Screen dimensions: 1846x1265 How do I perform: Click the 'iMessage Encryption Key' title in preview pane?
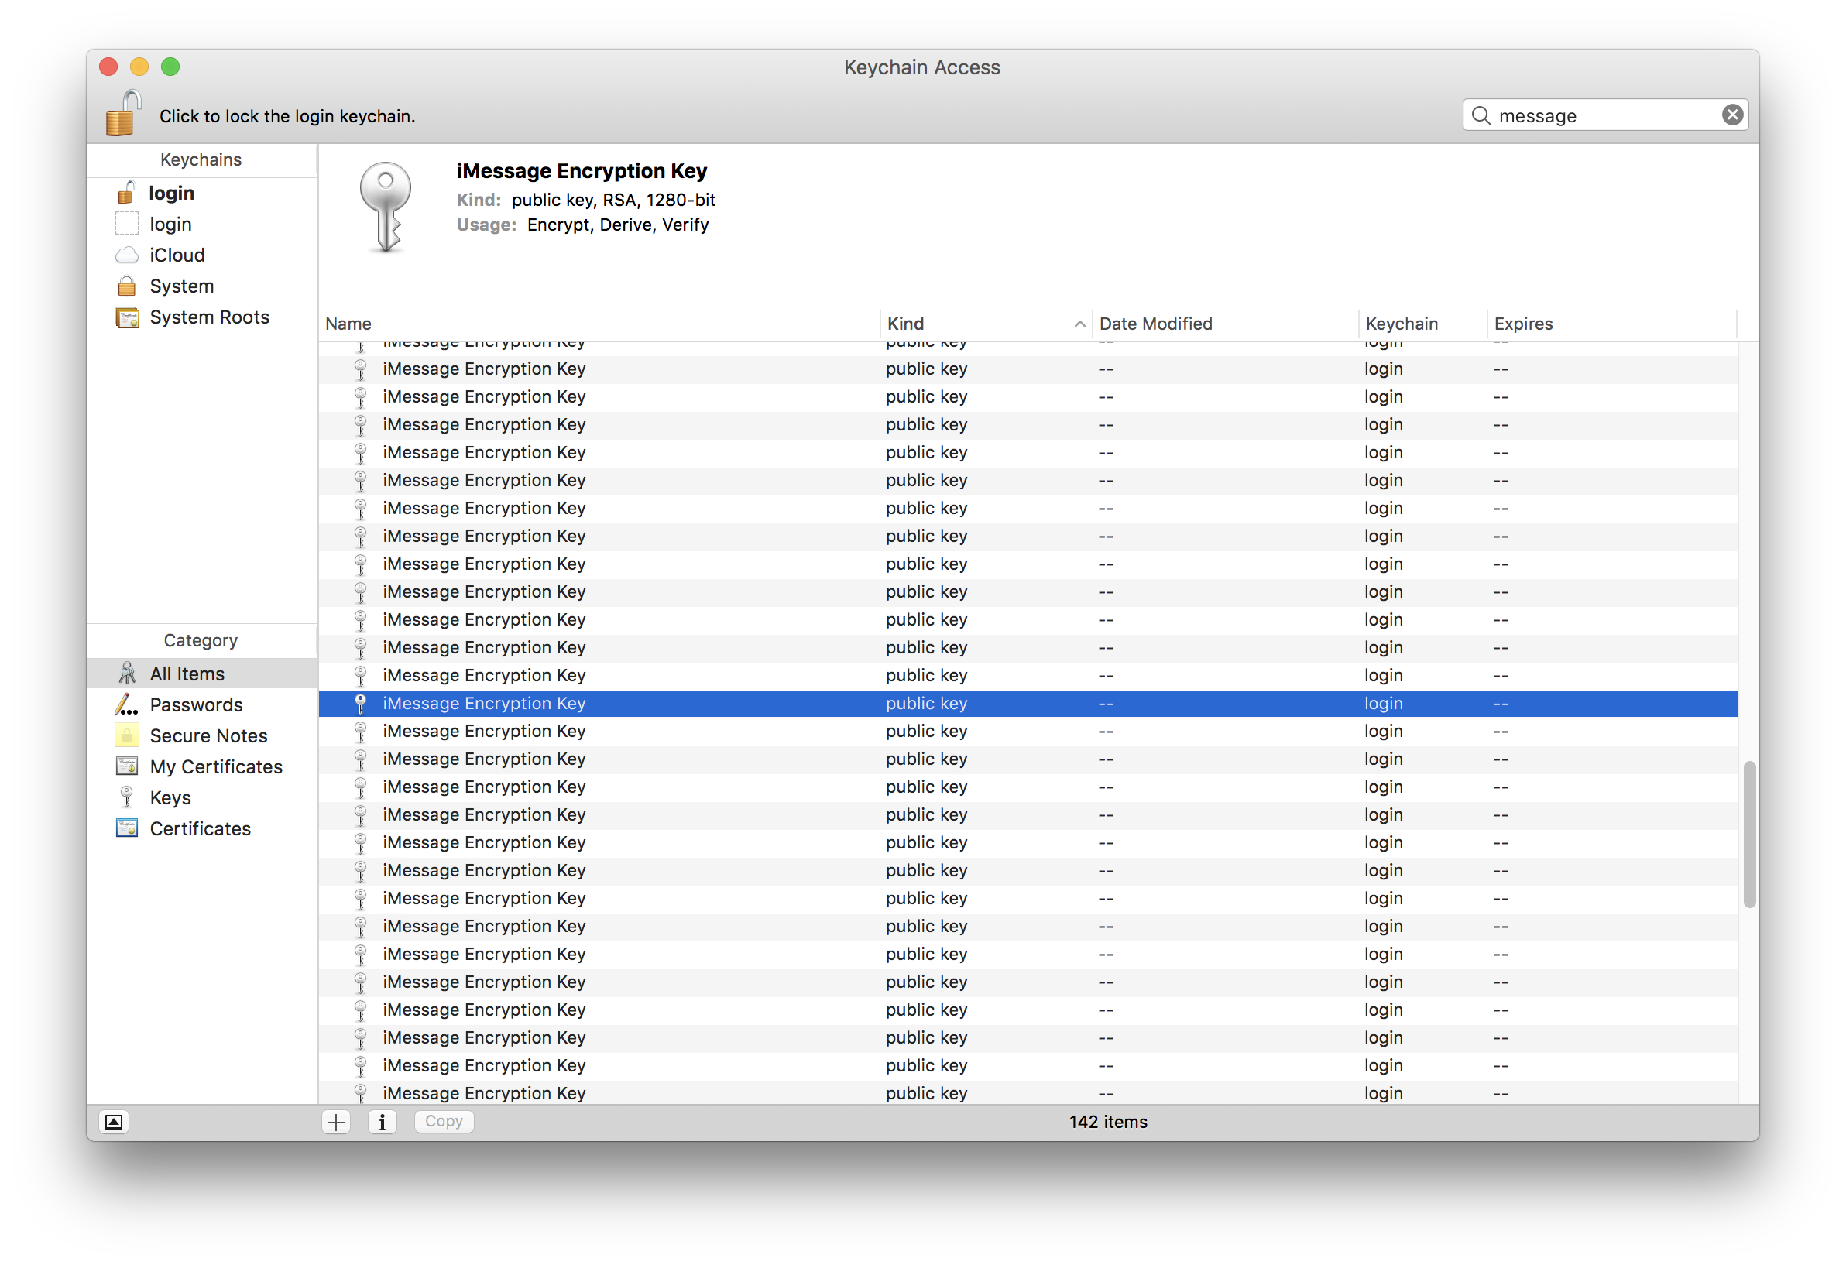tap(582, 171)
